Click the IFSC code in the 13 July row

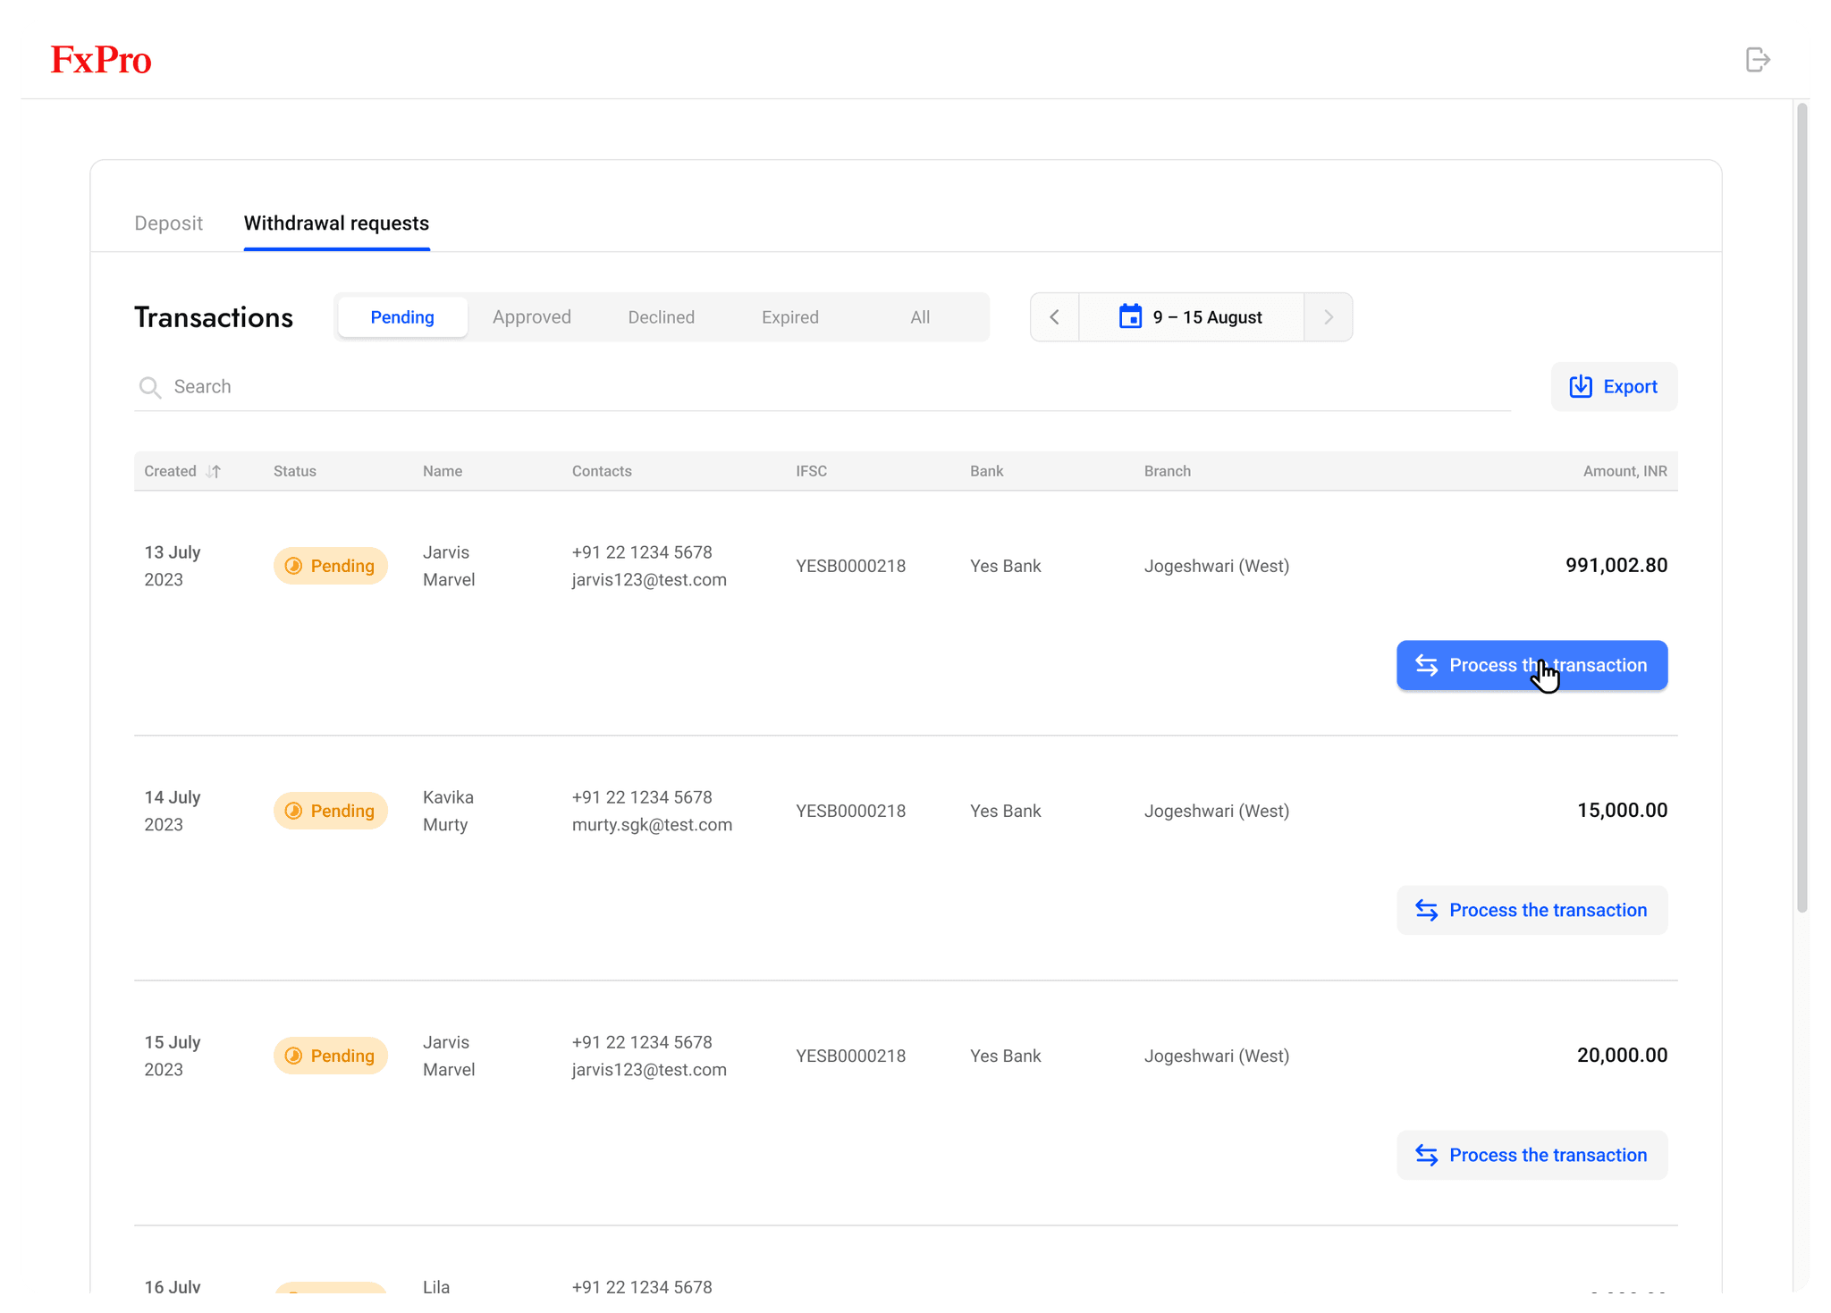point(851,566)
